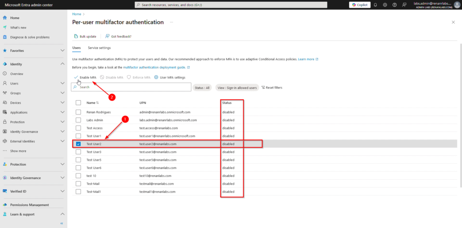Click Enable MFA in the toolbar
The image size is (462, 228).
point(85,77)
